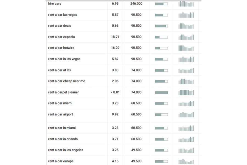Click the rent a car miami keyword
Image resolution: width=247 pixels, height=165 pixels.
pyautogui.click(x=60, y=103)
